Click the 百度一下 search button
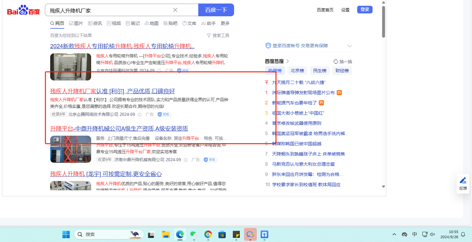 [216, 10]
